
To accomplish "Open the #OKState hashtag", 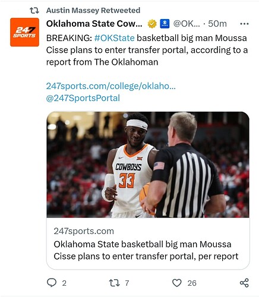I will tap(115, 38).
